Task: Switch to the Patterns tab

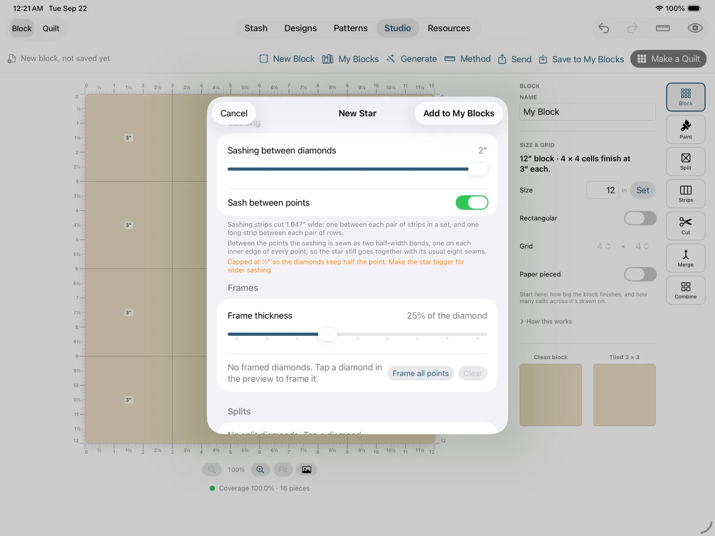Action: [350, 28]
